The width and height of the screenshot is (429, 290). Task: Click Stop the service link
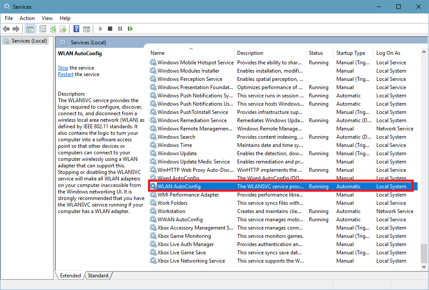[x=63, y=68]
